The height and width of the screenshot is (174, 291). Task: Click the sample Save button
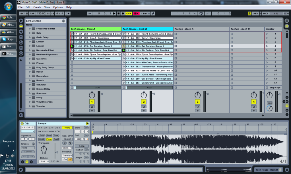(x=49, y=135)
